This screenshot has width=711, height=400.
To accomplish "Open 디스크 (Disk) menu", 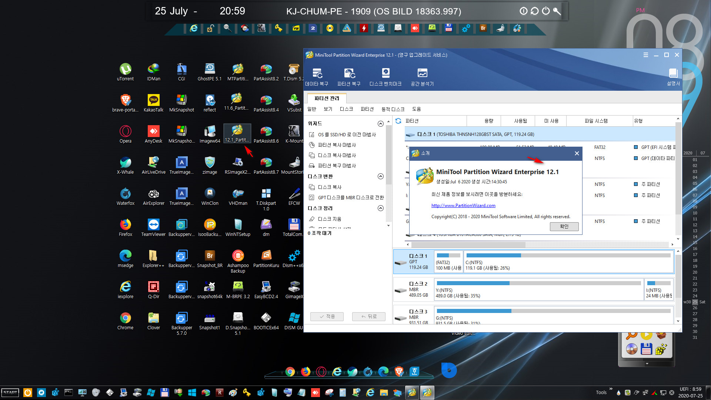I will click(346, 109).
